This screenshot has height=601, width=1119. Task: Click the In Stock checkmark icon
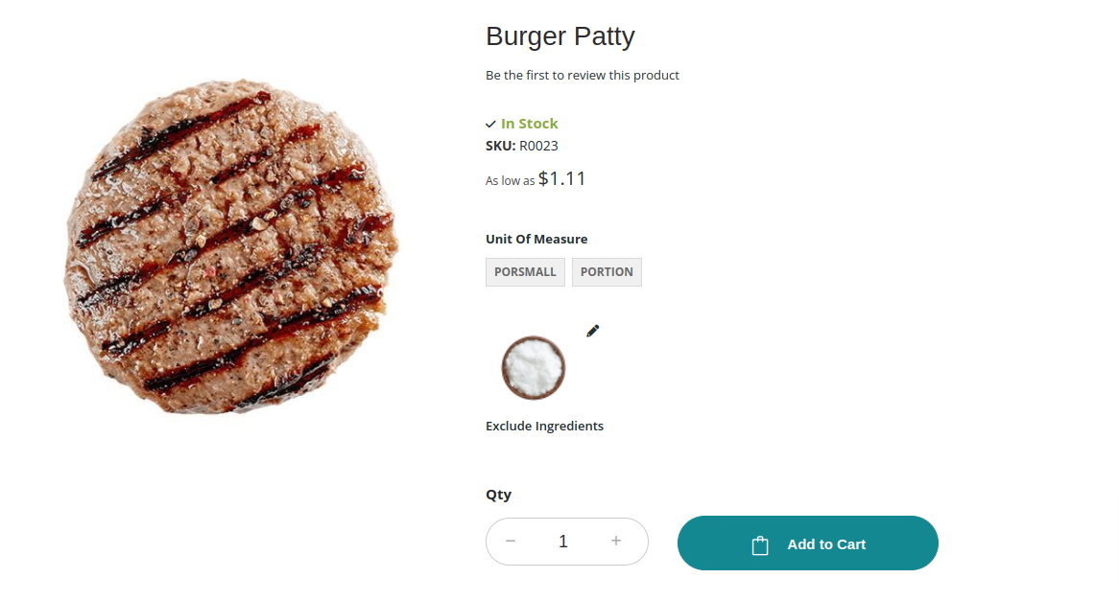click(490, 125)
